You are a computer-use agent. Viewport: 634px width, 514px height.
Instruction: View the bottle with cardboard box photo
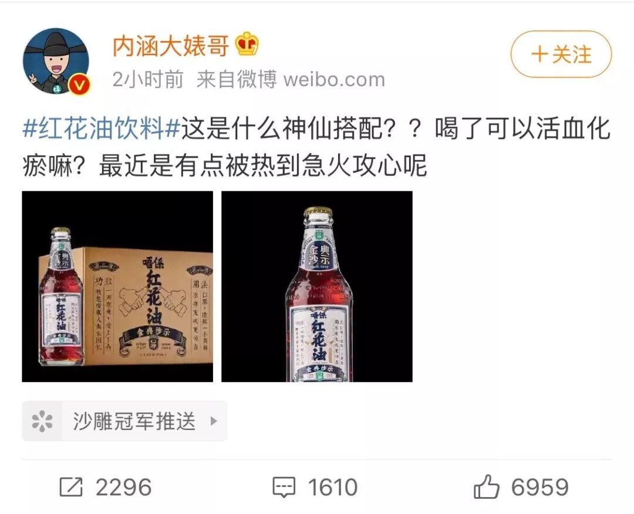coord(117,286)
